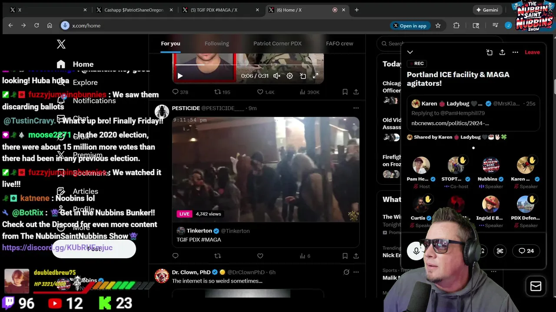Leave the Space
This screenshot has width=556, height=312.
tap(532, 52)
